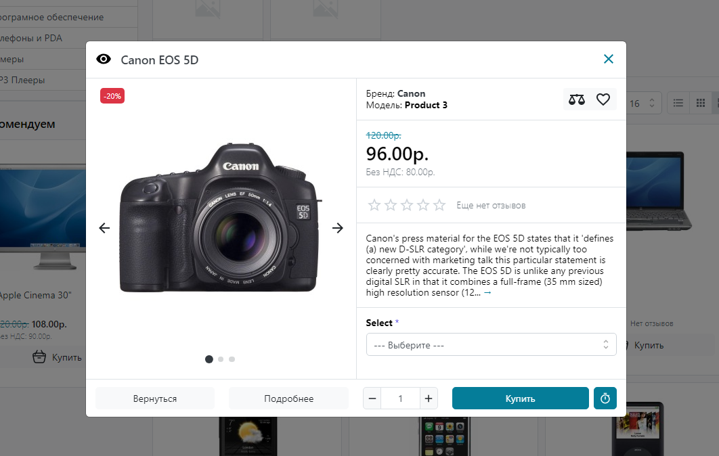Screen dimensions: 719x456
Task: Click the "Вернуться" button
Action: coord(155,398)
